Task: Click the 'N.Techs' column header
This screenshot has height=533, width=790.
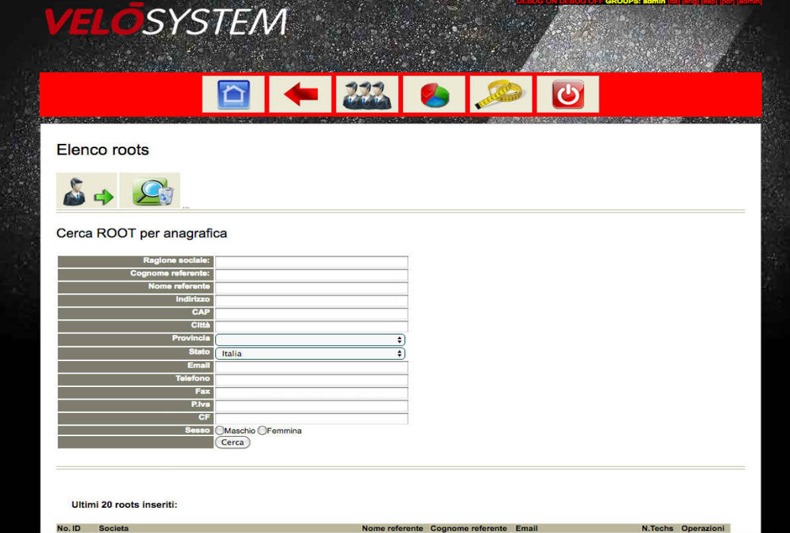Action: pos(657,528)
